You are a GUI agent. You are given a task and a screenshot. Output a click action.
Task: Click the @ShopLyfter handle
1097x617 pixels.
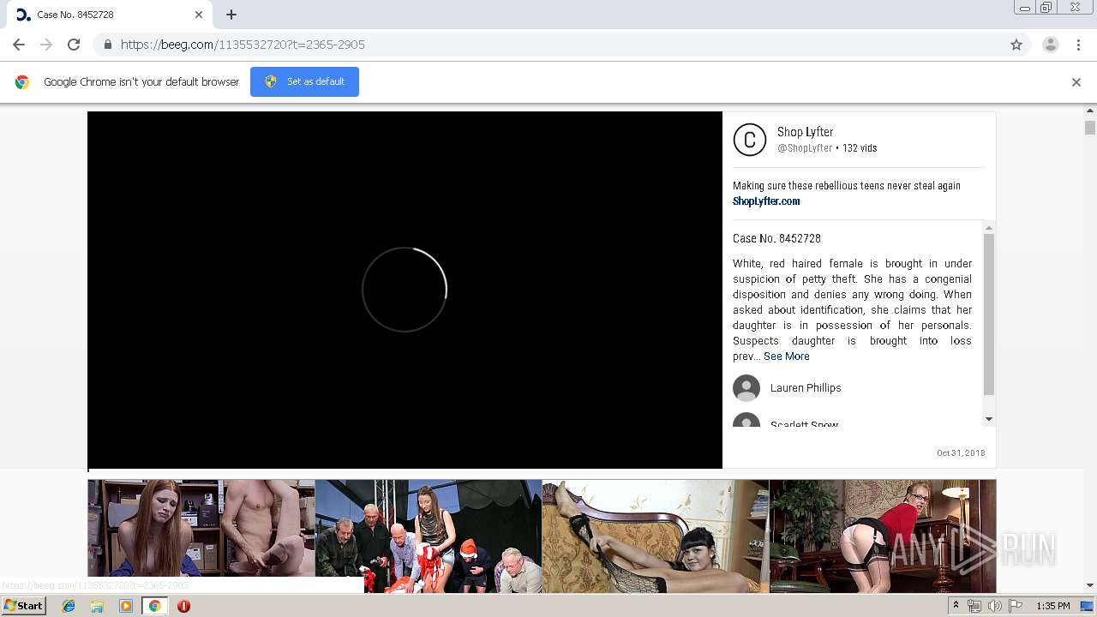[x=805, y=148]
